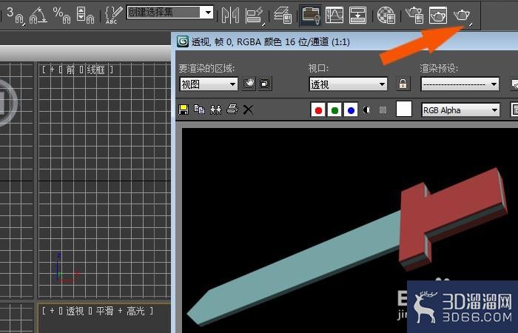Click the rendered sword image
This screenshot has width=518, height=333.
[347, 248]
